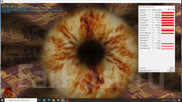Switch to the Advanced tab

tap(154, 10)
